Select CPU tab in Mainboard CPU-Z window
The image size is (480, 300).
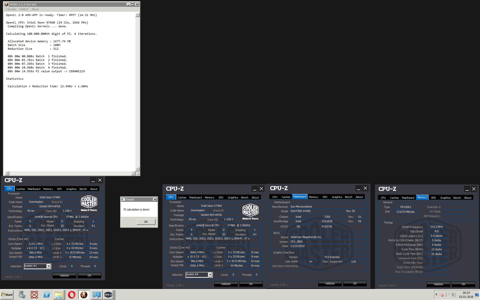point(275,197)
